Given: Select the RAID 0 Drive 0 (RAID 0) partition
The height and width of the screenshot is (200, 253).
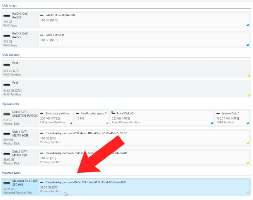Looking at the screenshot, I should 144,20.
